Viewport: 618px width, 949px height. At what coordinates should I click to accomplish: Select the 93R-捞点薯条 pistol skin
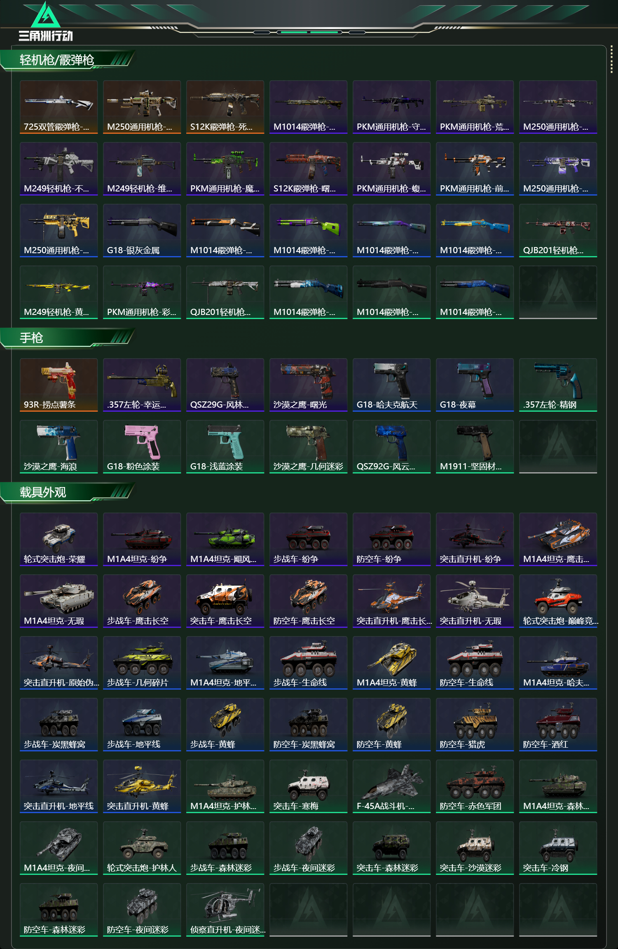(59, 385)
